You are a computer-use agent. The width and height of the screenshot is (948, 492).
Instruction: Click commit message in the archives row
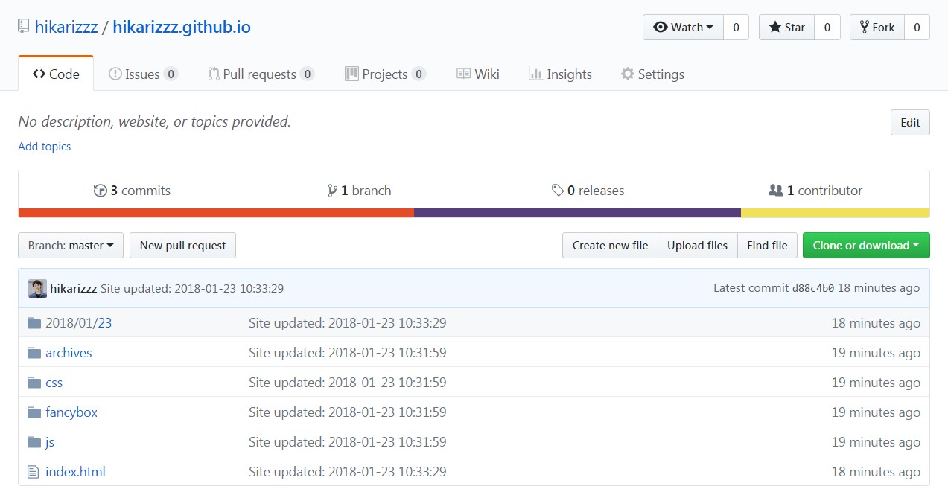point(348,353)
